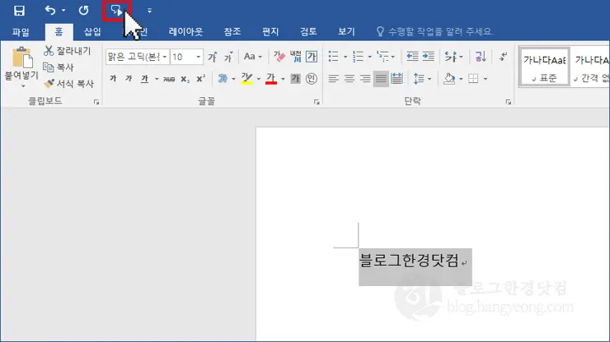
Task: Select the 표준 style thumbnail
Action: click(544, 67)
